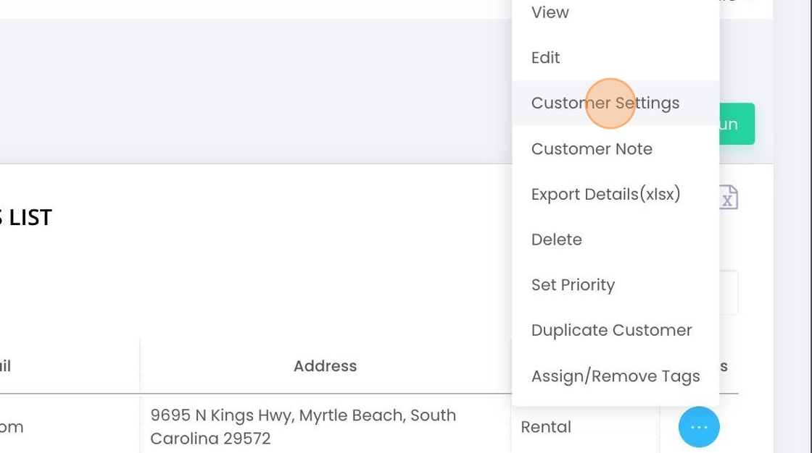The image size is (812, 453).
Task: Open the Customer Note option
Action: 592,149
